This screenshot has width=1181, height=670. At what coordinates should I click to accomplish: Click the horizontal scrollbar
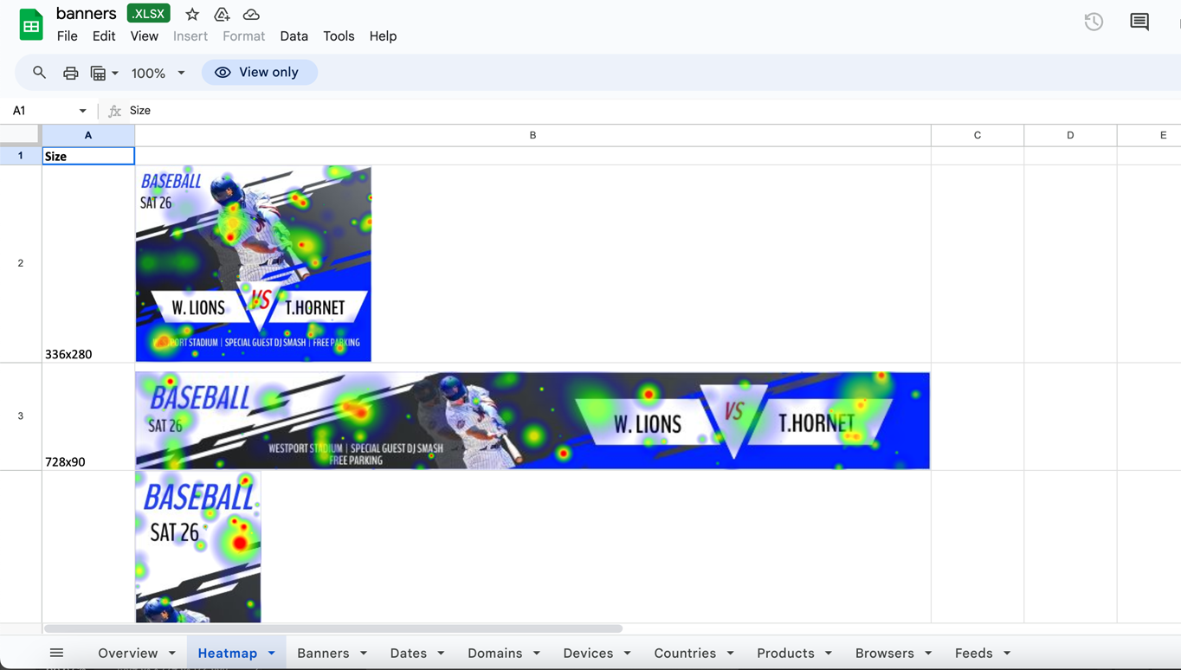coord(333,628)
